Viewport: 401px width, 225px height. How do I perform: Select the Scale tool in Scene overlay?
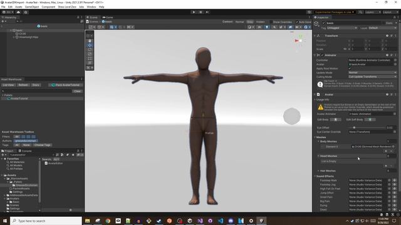pyautogui.click(x=90, y=54)
